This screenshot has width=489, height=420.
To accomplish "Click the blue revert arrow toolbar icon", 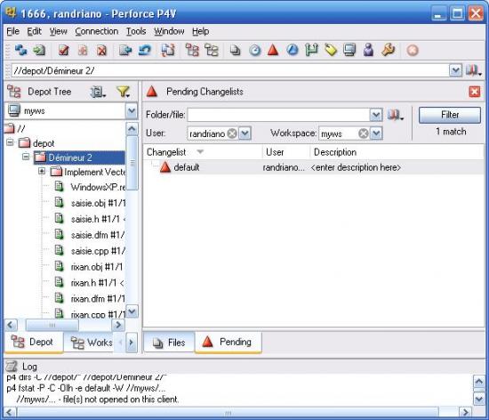I will point(144,50).
